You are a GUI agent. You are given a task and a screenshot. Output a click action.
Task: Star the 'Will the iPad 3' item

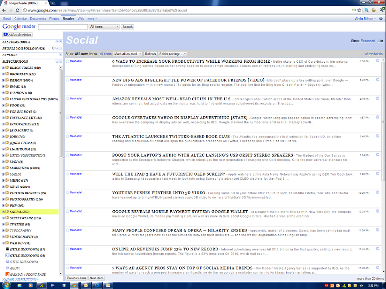click(68, 174)
